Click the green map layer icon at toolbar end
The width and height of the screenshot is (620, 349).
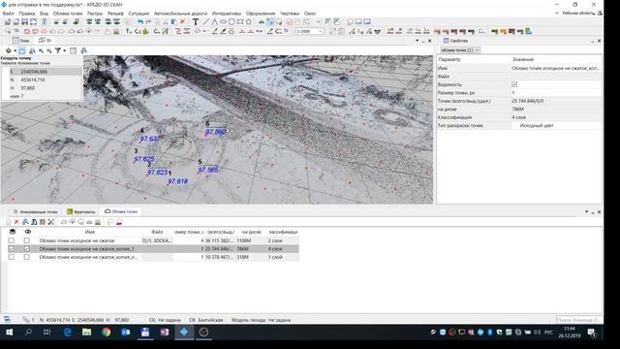coord(529,31)
